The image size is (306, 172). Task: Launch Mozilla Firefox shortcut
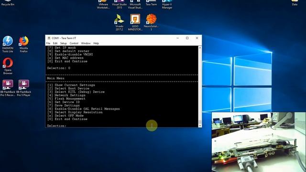[23, 44]
